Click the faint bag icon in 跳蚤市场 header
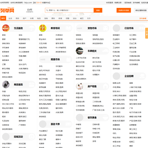 (69, 60)
